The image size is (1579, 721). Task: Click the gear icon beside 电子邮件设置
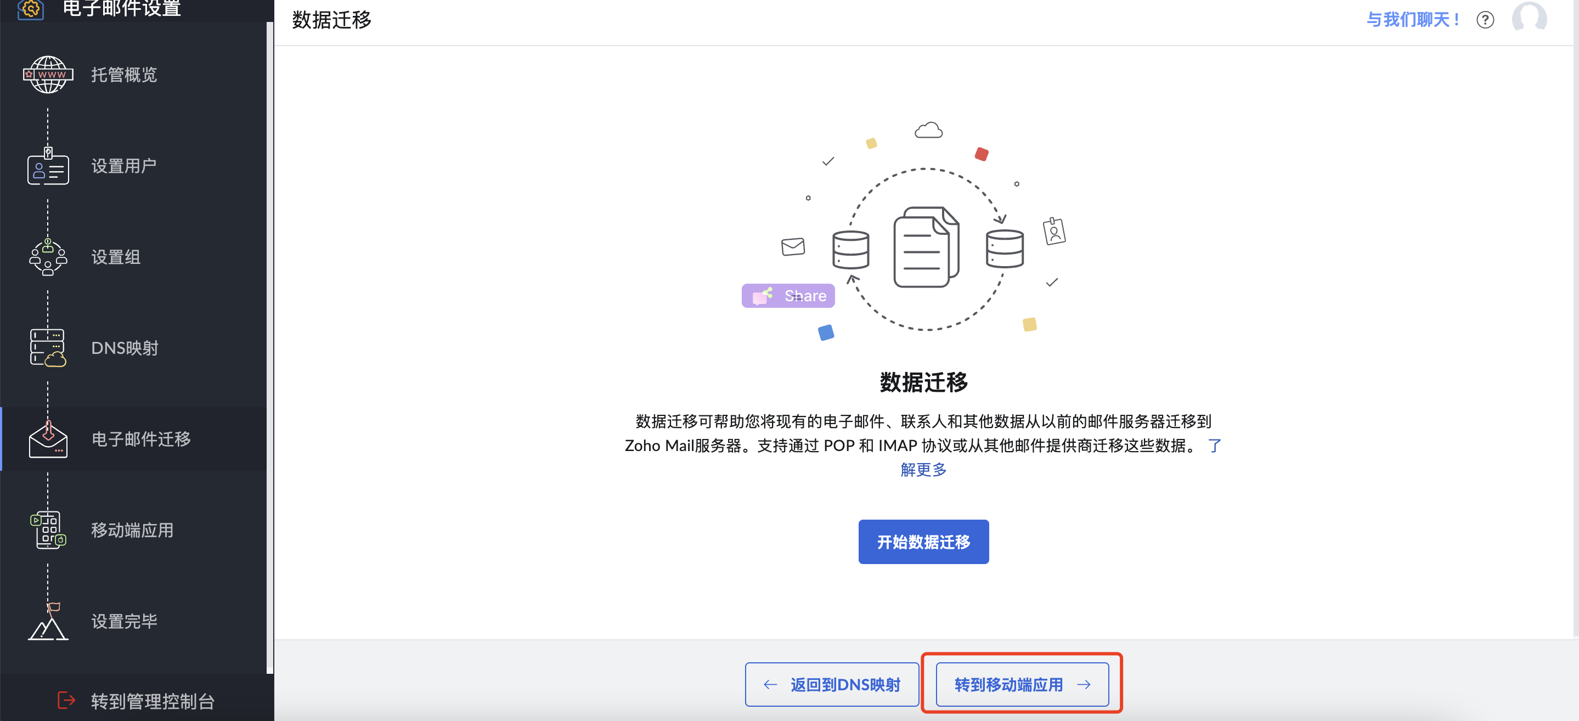(x=31, y=9)
